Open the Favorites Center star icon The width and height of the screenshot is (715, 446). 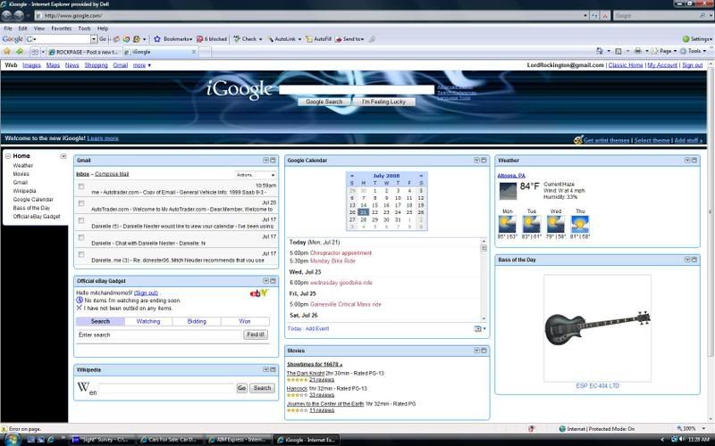click(x=7, y=52)
